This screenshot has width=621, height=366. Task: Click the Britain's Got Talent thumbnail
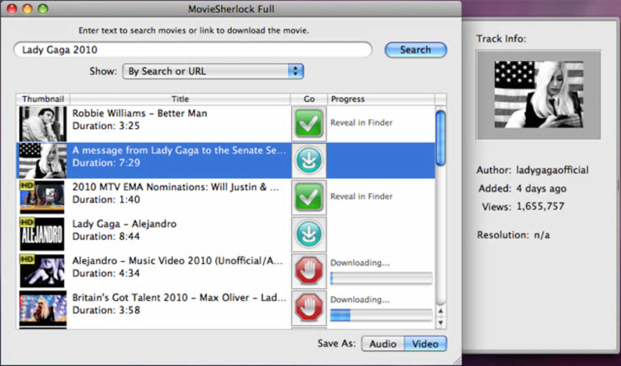tap(43, 308)
